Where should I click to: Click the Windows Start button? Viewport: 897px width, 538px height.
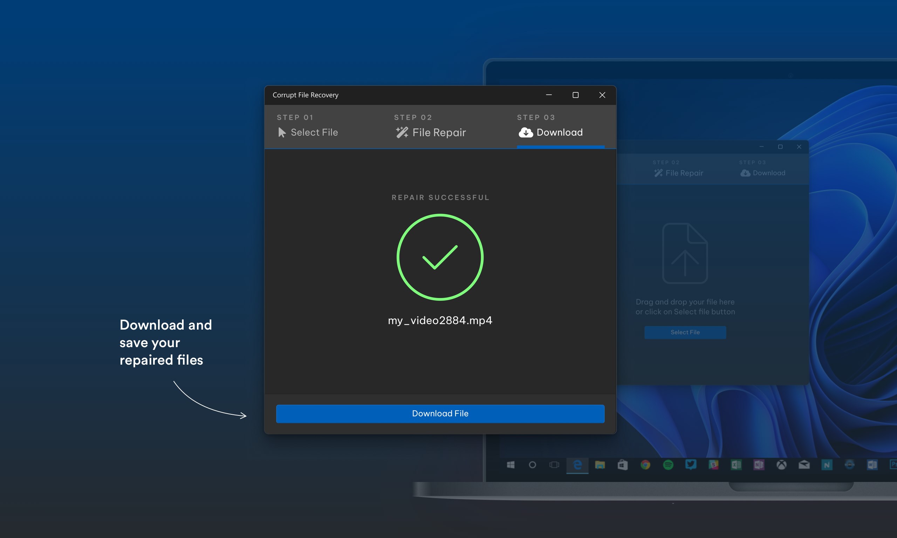[511, 465]
